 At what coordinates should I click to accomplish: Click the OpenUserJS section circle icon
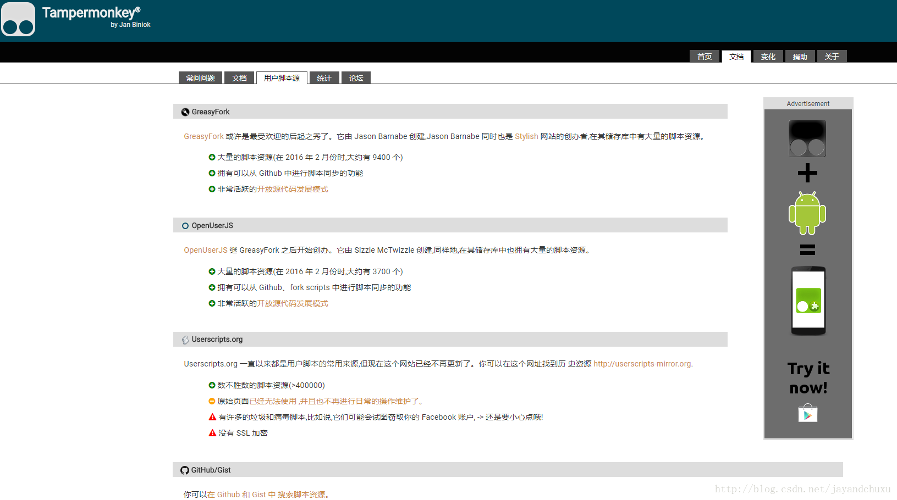(x=185, y=226)
